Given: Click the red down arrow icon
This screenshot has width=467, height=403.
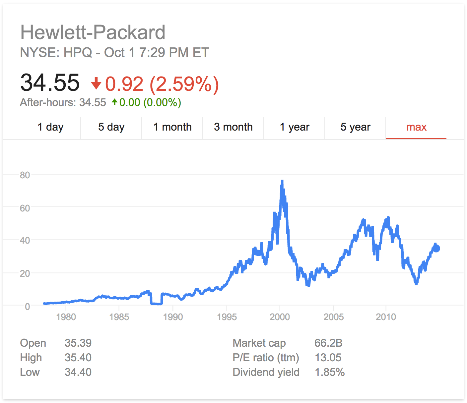Looking at the screenshot, I should tap(96, 84).
